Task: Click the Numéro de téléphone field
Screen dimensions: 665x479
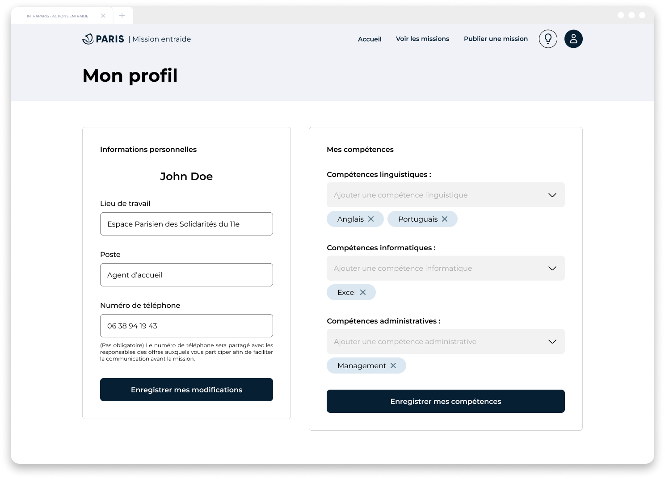Action: (x=186, y=326)
